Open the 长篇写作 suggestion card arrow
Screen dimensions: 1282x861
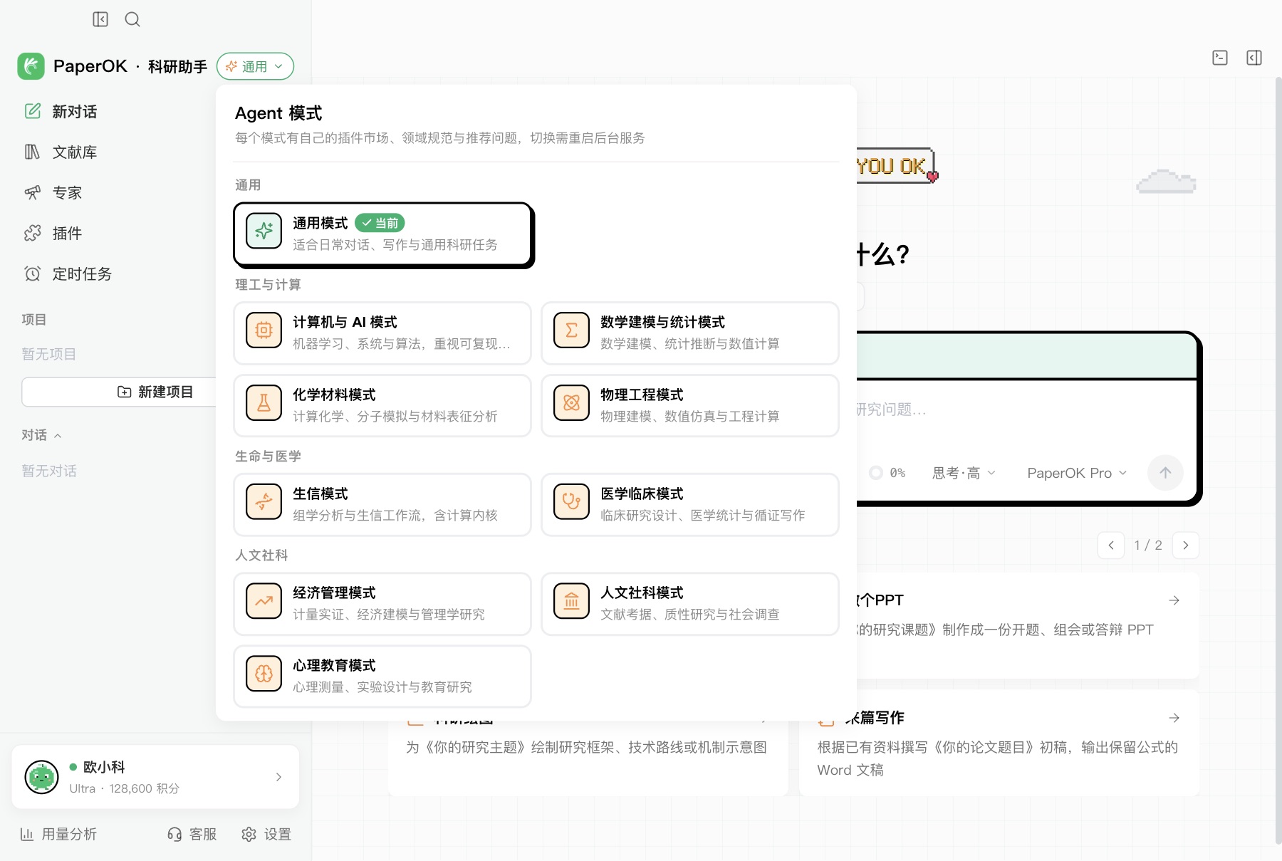point(1174,718)
